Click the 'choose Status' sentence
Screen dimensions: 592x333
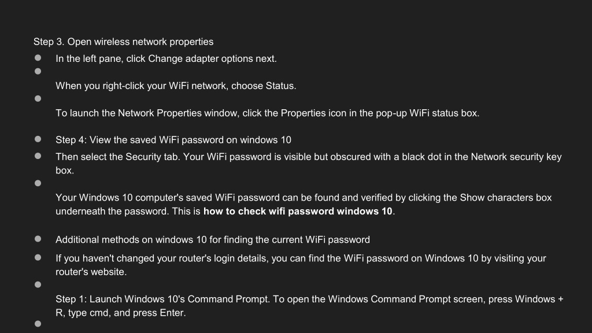(176, 86)
